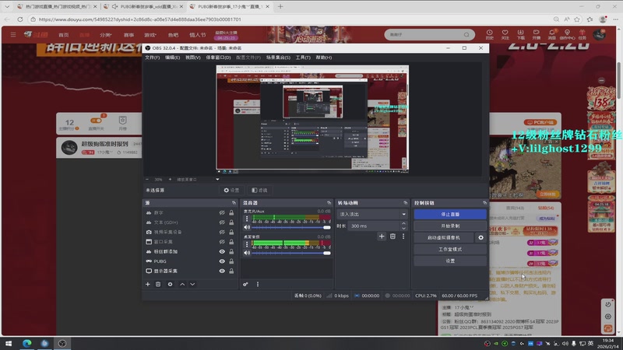Screen dimensions: 623x350
Task: Open the mixer panel three-dot menu at the bottom
Action: 258,284
